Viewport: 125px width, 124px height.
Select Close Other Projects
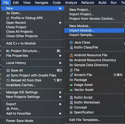point(33,36)
